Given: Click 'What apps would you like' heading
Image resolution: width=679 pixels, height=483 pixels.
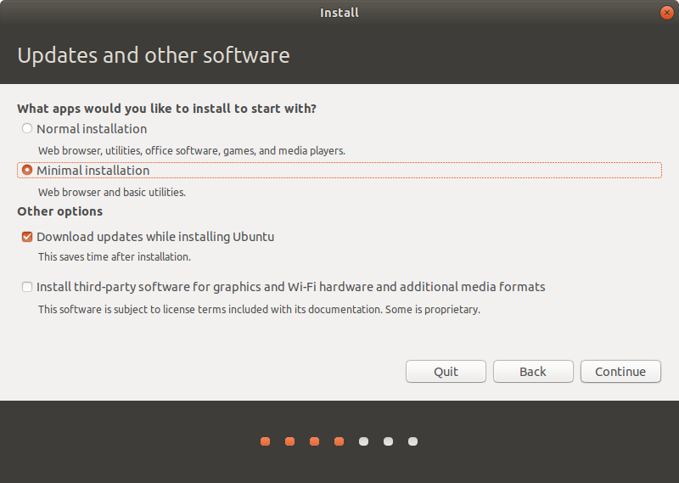Looking at the screenshot, I should pyautogui.click(x=166, y=109).
